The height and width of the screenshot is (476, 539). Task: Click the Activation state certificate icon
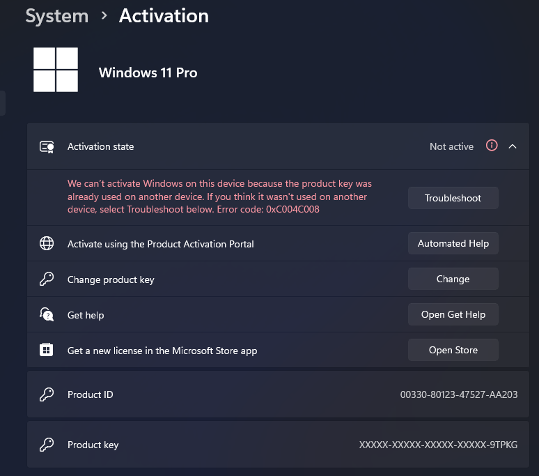47,147
